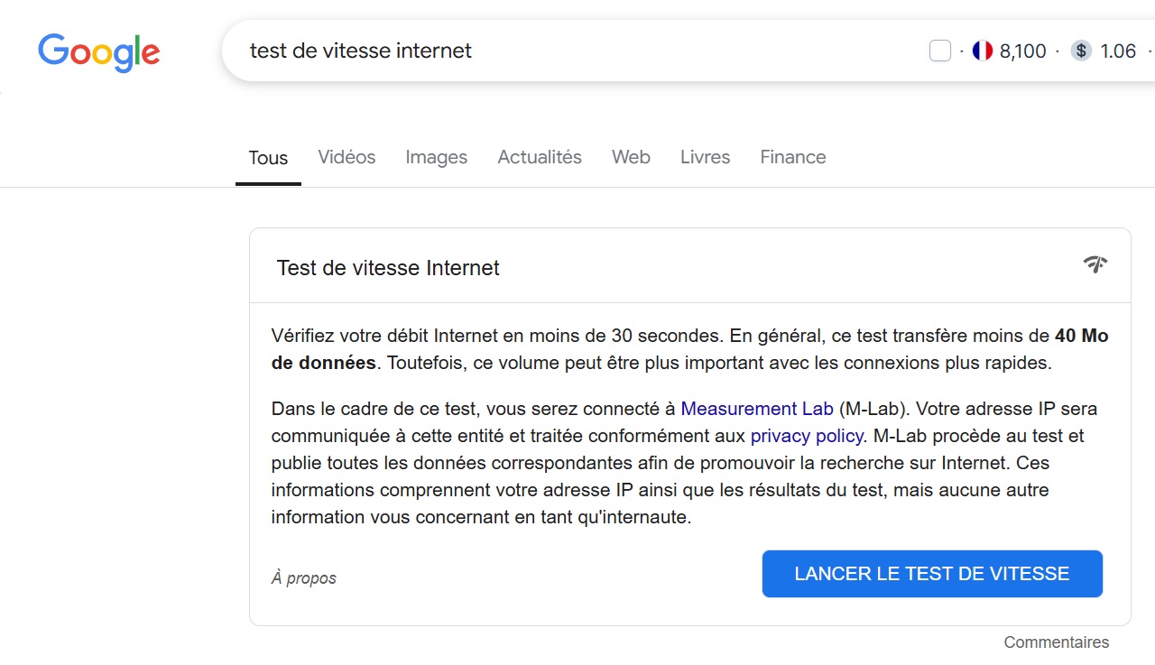Switch to the Vidéos tab

coord(346,157)
